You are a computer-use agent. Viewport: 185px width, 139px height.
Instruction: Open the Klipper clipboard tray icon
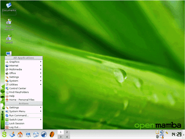(x=157, y=132)
